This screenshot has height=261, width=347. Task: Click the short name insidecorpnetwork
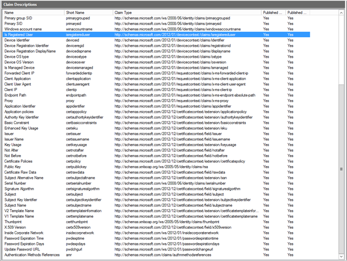click(x=80, y=233)
